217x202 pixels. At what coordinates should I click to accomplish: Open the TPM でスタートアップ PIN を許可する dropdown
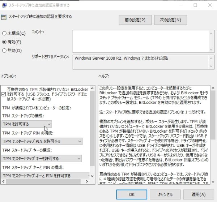tap(42, 141)
